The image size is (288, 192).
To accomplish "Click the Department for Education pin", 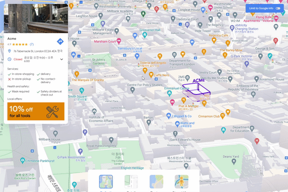I will 252,128.
